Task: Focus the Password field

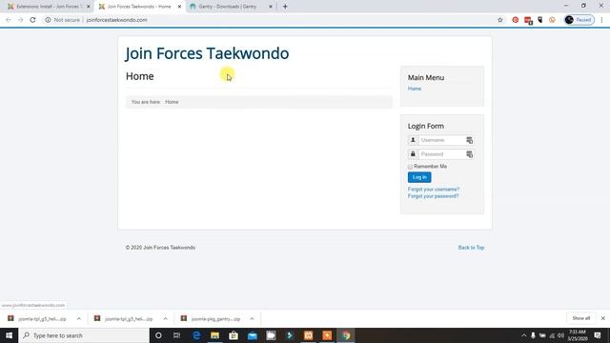Action: coord(441,154)
